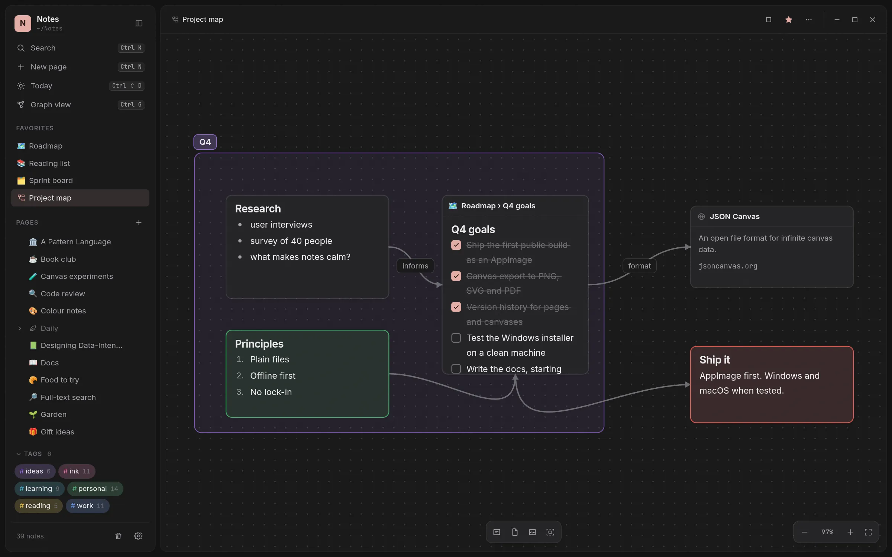Open settings gear in sidebar footer
Image resolution: width=892 pixels, height=557 pixels.
[x=138, y=536]
